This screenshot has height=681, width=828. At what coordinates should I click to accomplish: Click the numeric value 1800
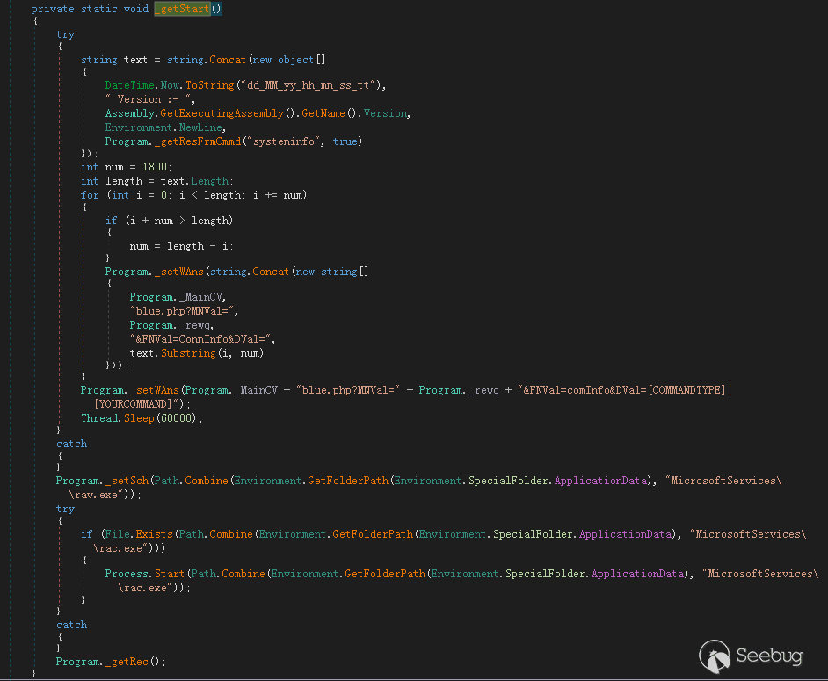point(155,167)
